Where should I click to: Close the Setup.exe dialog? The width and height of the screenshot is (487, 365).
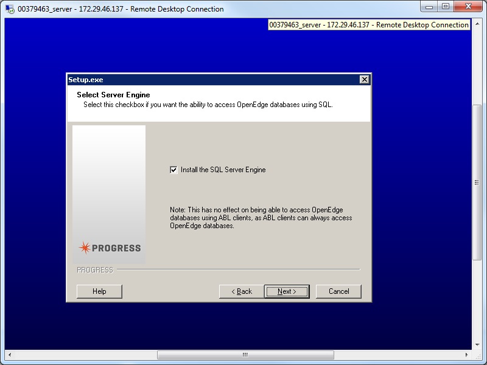[x=364, y=80]
